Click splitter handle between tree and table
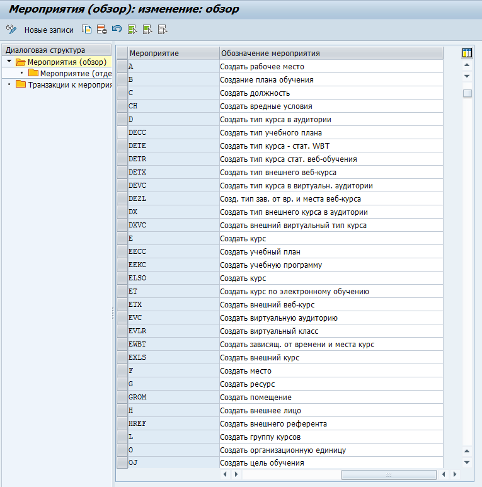The image size is (482, 487). pos(113,313)
